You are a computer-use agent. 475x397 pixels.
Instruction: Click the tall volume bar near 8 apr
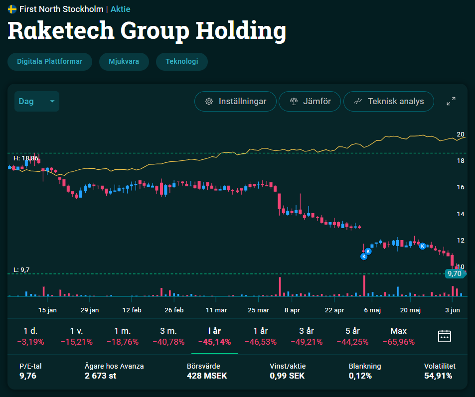(280, 286)
